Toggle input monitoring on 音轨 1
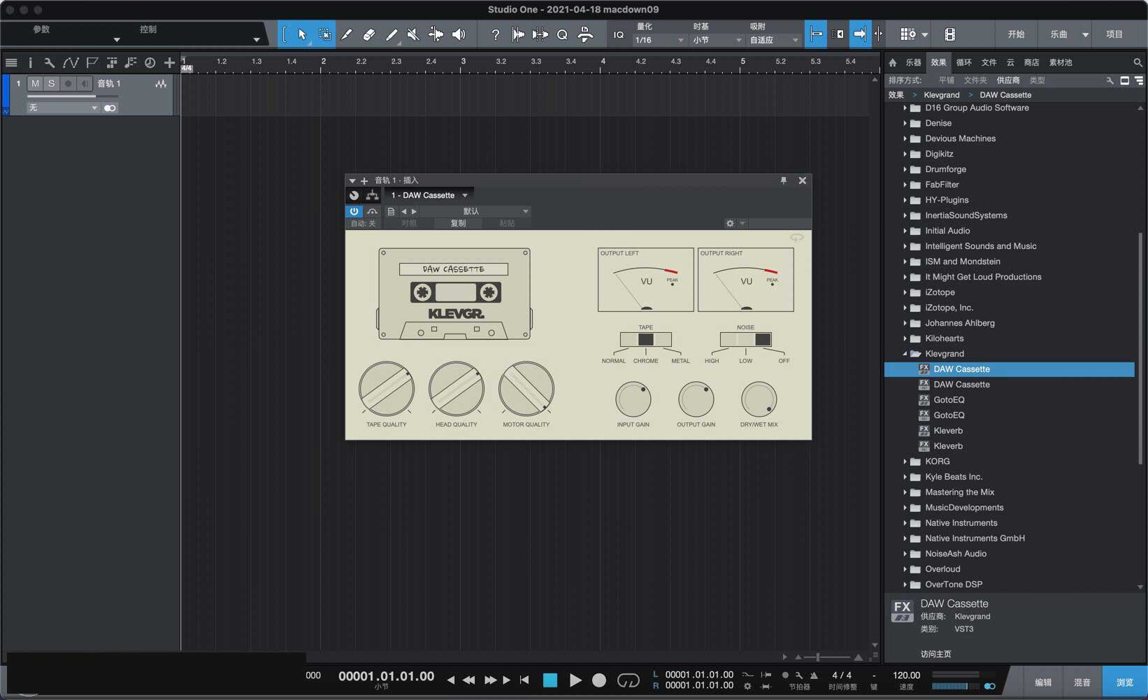1148x700 pixels. click(x=85, y=83)
